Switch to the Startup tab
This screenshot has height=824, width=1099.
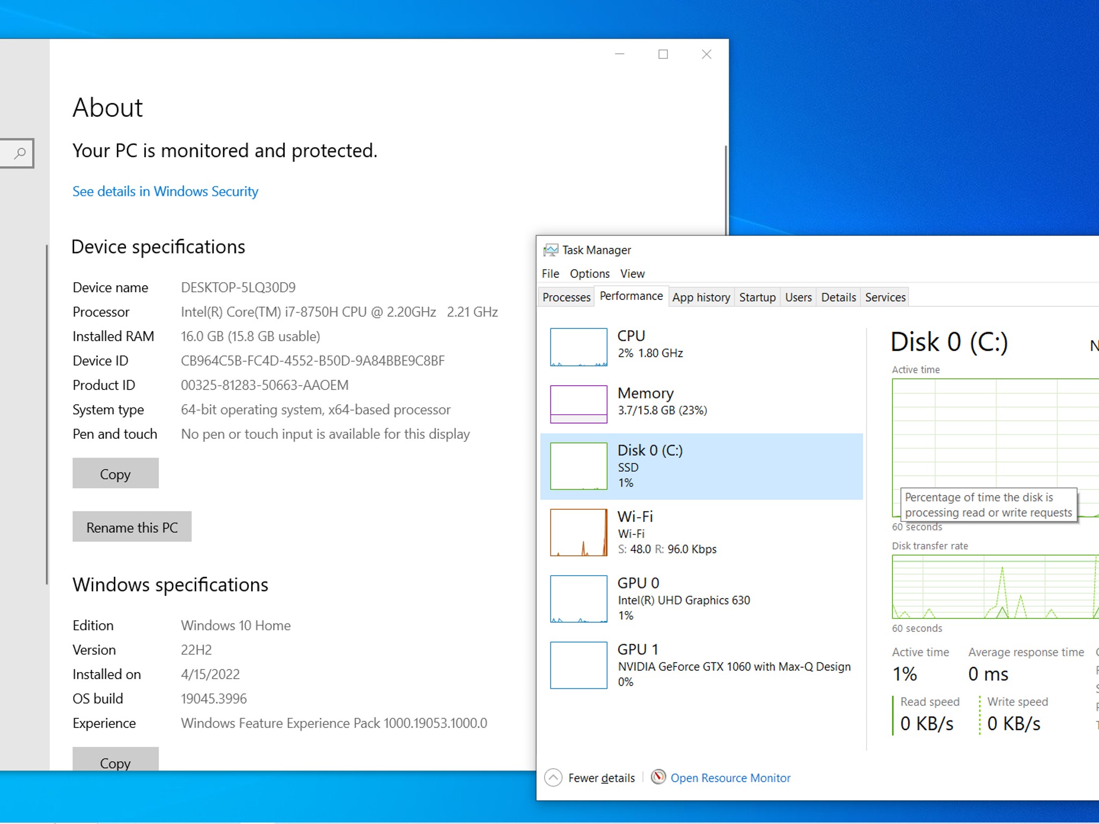tap(757, 297)
